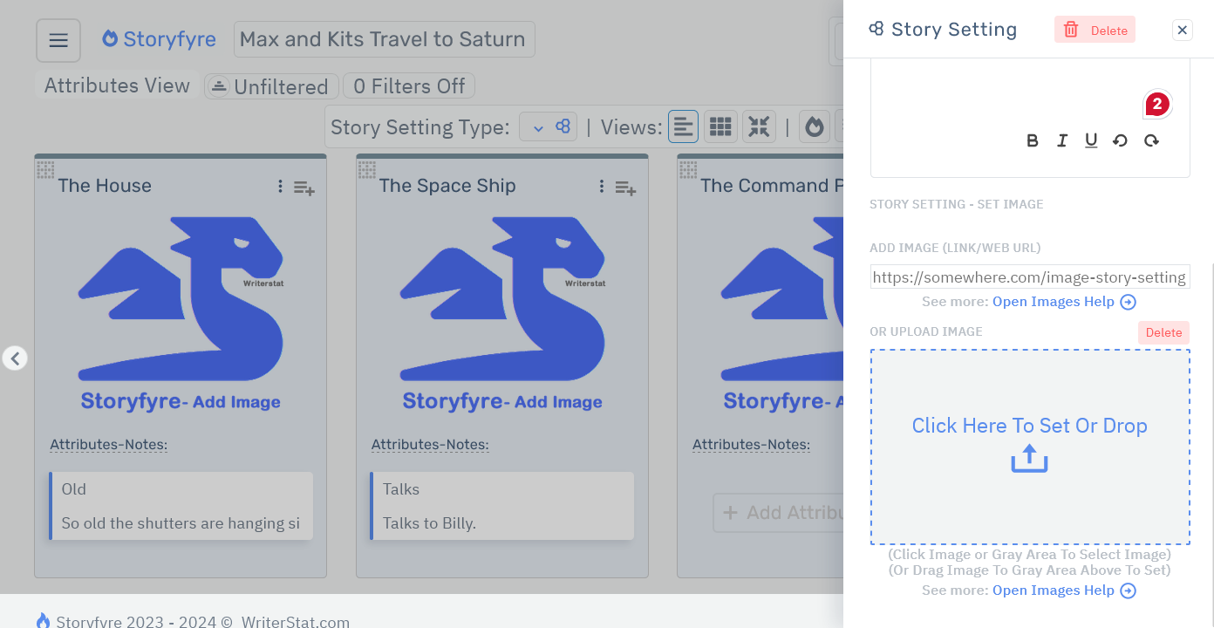Switch to the grid view layout
Image resolution: width=1214 pixels, height=628 pixels.
(x=720, y=126)
